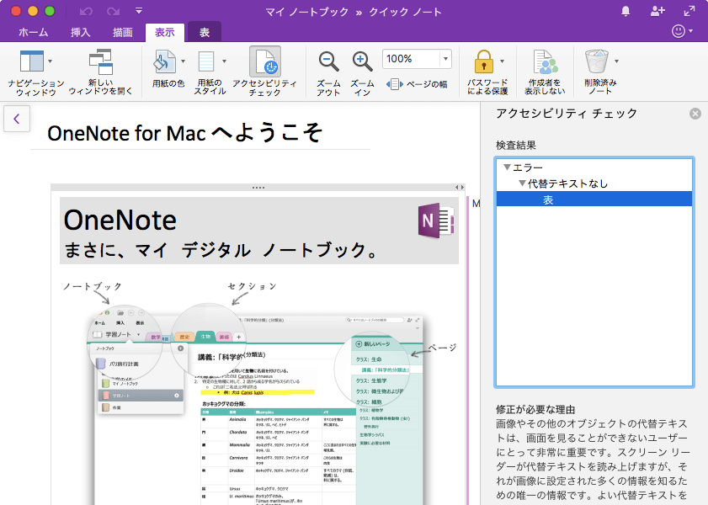Switch to the 描画 ribbon tab

(124, 30)
